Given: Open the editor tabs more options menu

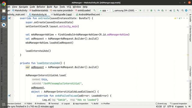Looking at the screenshot, I should click(187, 14).
